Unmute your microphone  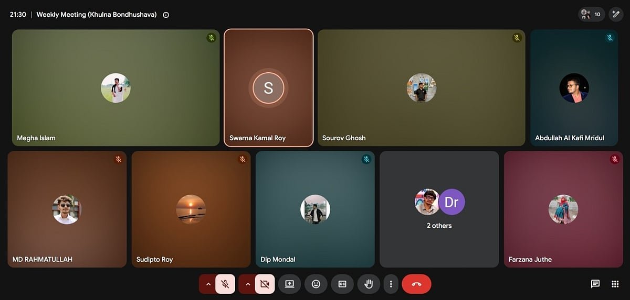coord(225,284)
